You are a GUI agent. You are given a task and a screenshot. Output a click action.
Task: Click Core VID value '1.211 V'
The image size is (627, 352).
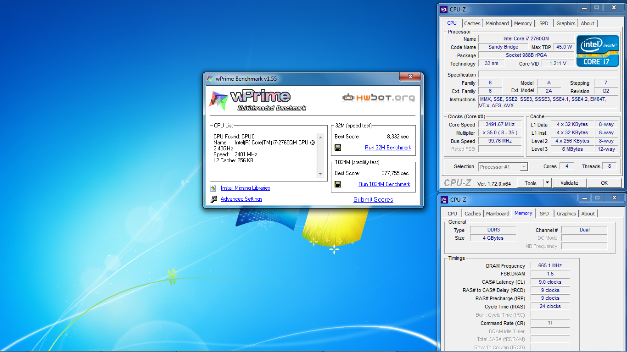click(x=558, y=64)
